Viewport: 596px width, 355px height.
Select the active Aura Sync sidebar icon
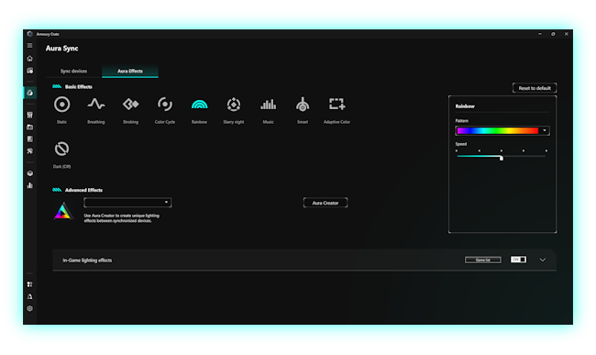point(29,93)
